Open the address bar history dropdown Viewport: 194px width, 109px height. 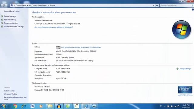pyautogui.click(x=154, y=5)
